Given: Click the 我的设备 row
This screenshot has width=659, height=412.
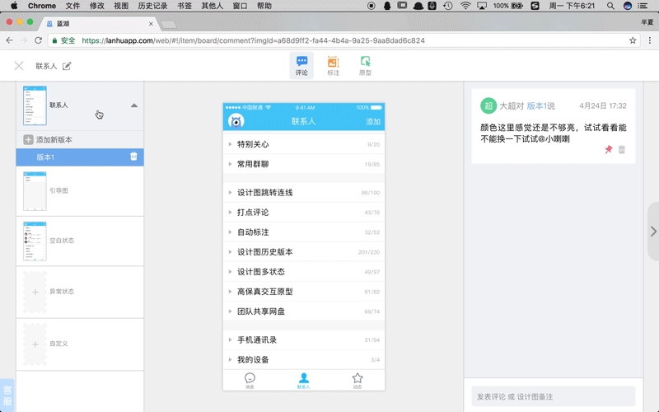Looking at the screenshot, I should [x=303, y=359].
